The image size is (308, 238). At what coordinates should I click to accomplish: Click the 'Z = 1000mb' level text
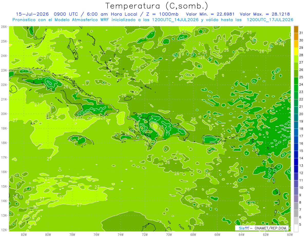pos(162,14)
